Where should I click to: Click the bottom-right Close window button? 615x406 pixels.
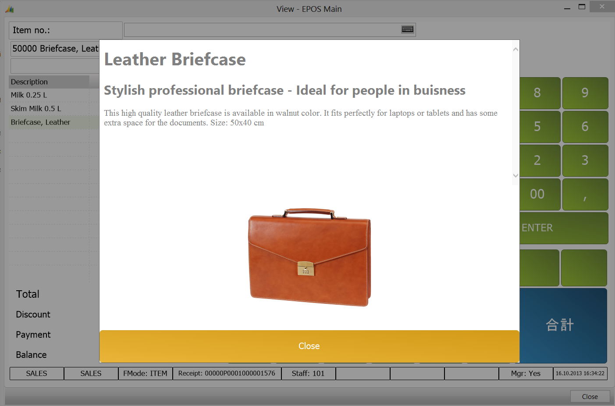tap(590, 396)
